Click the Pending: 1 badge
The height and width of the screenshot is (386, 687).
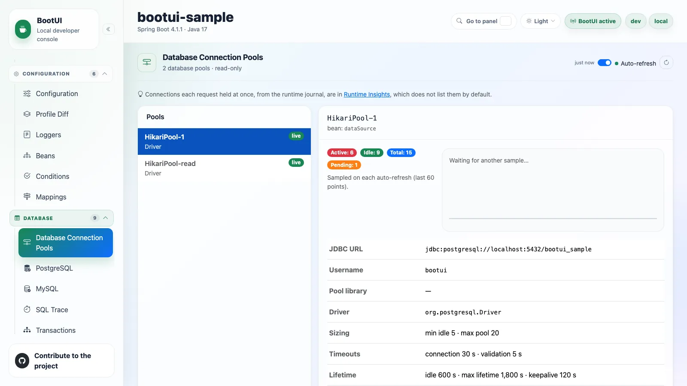click(344, 165)
